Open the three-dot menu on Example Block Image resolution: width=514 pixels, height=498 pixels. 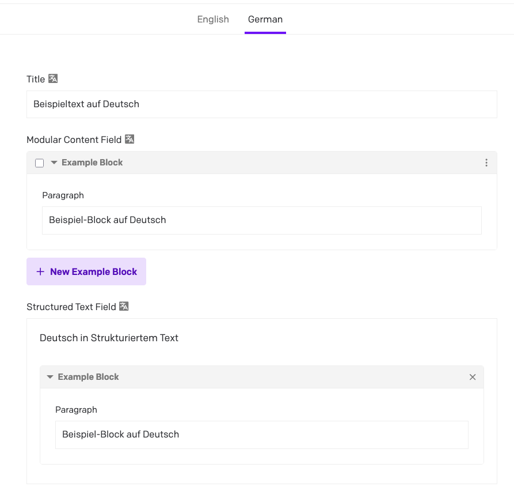[486, 163]
